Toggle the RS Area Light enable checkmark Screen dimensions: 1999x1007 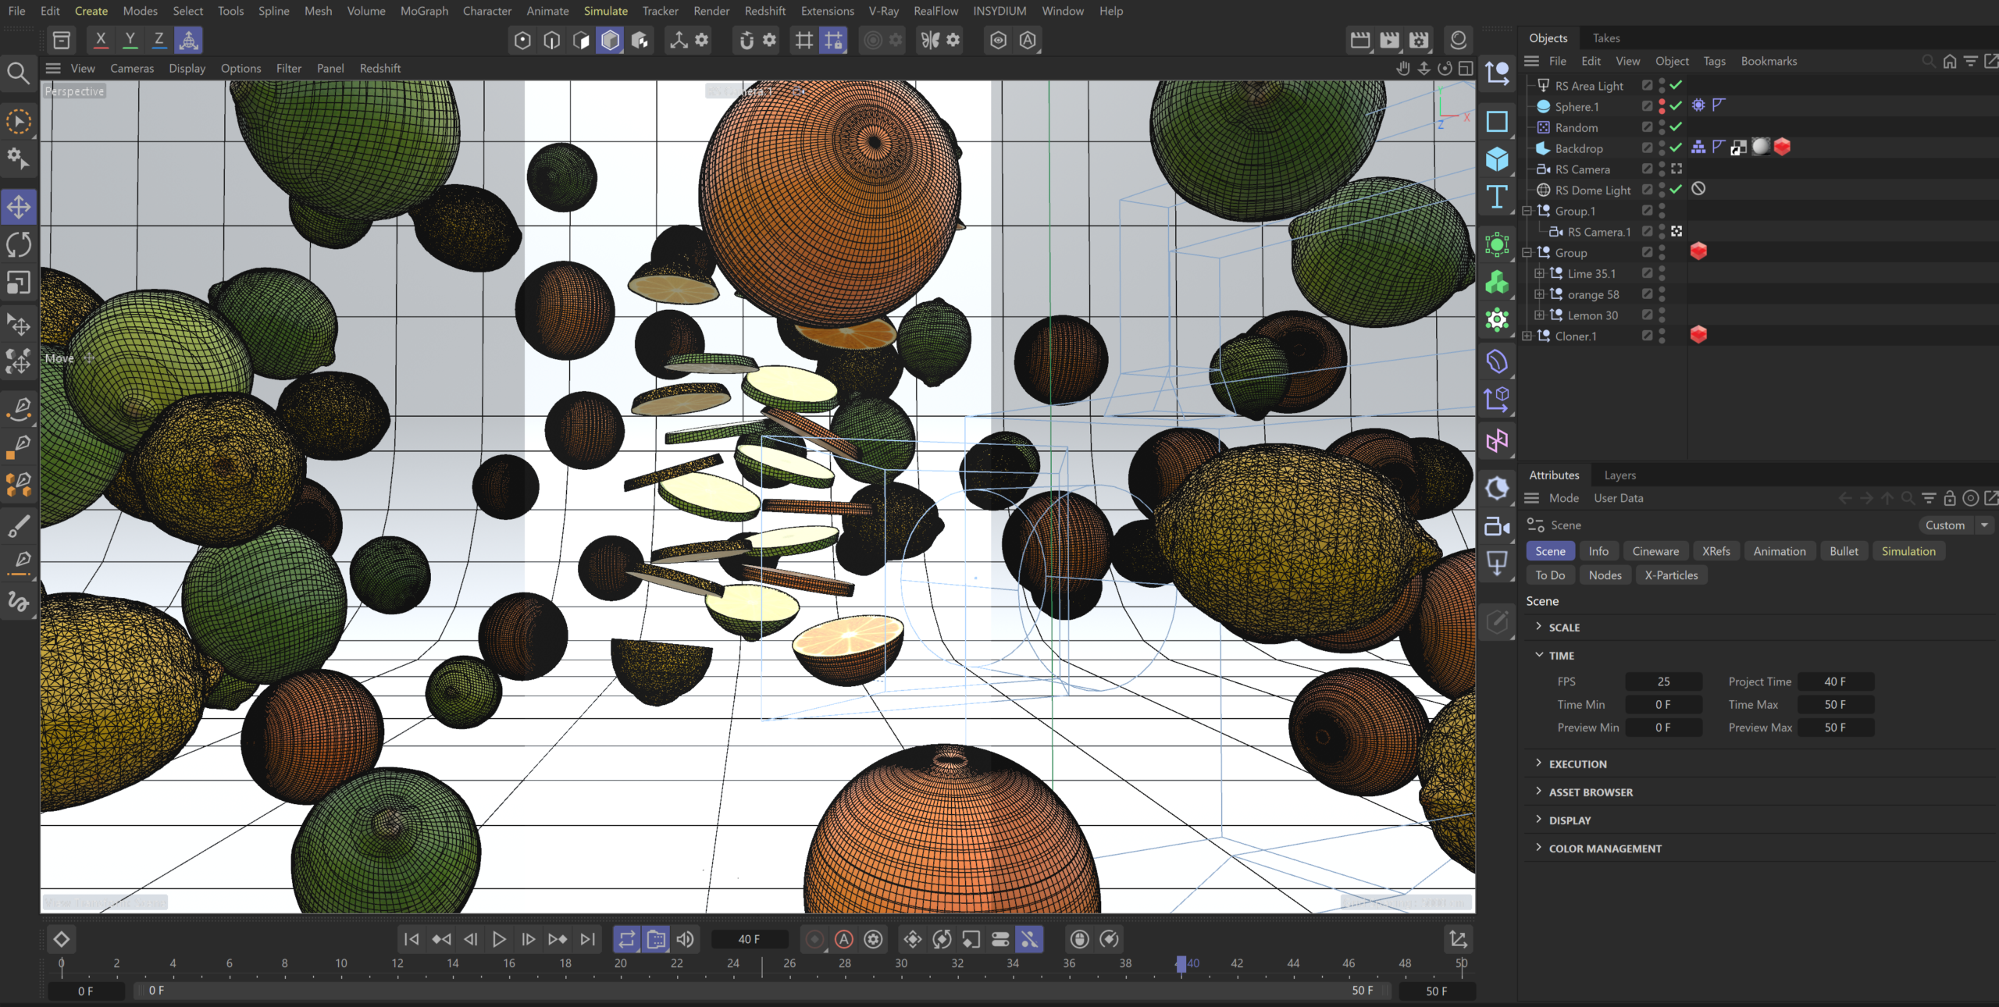point(1676,85)
